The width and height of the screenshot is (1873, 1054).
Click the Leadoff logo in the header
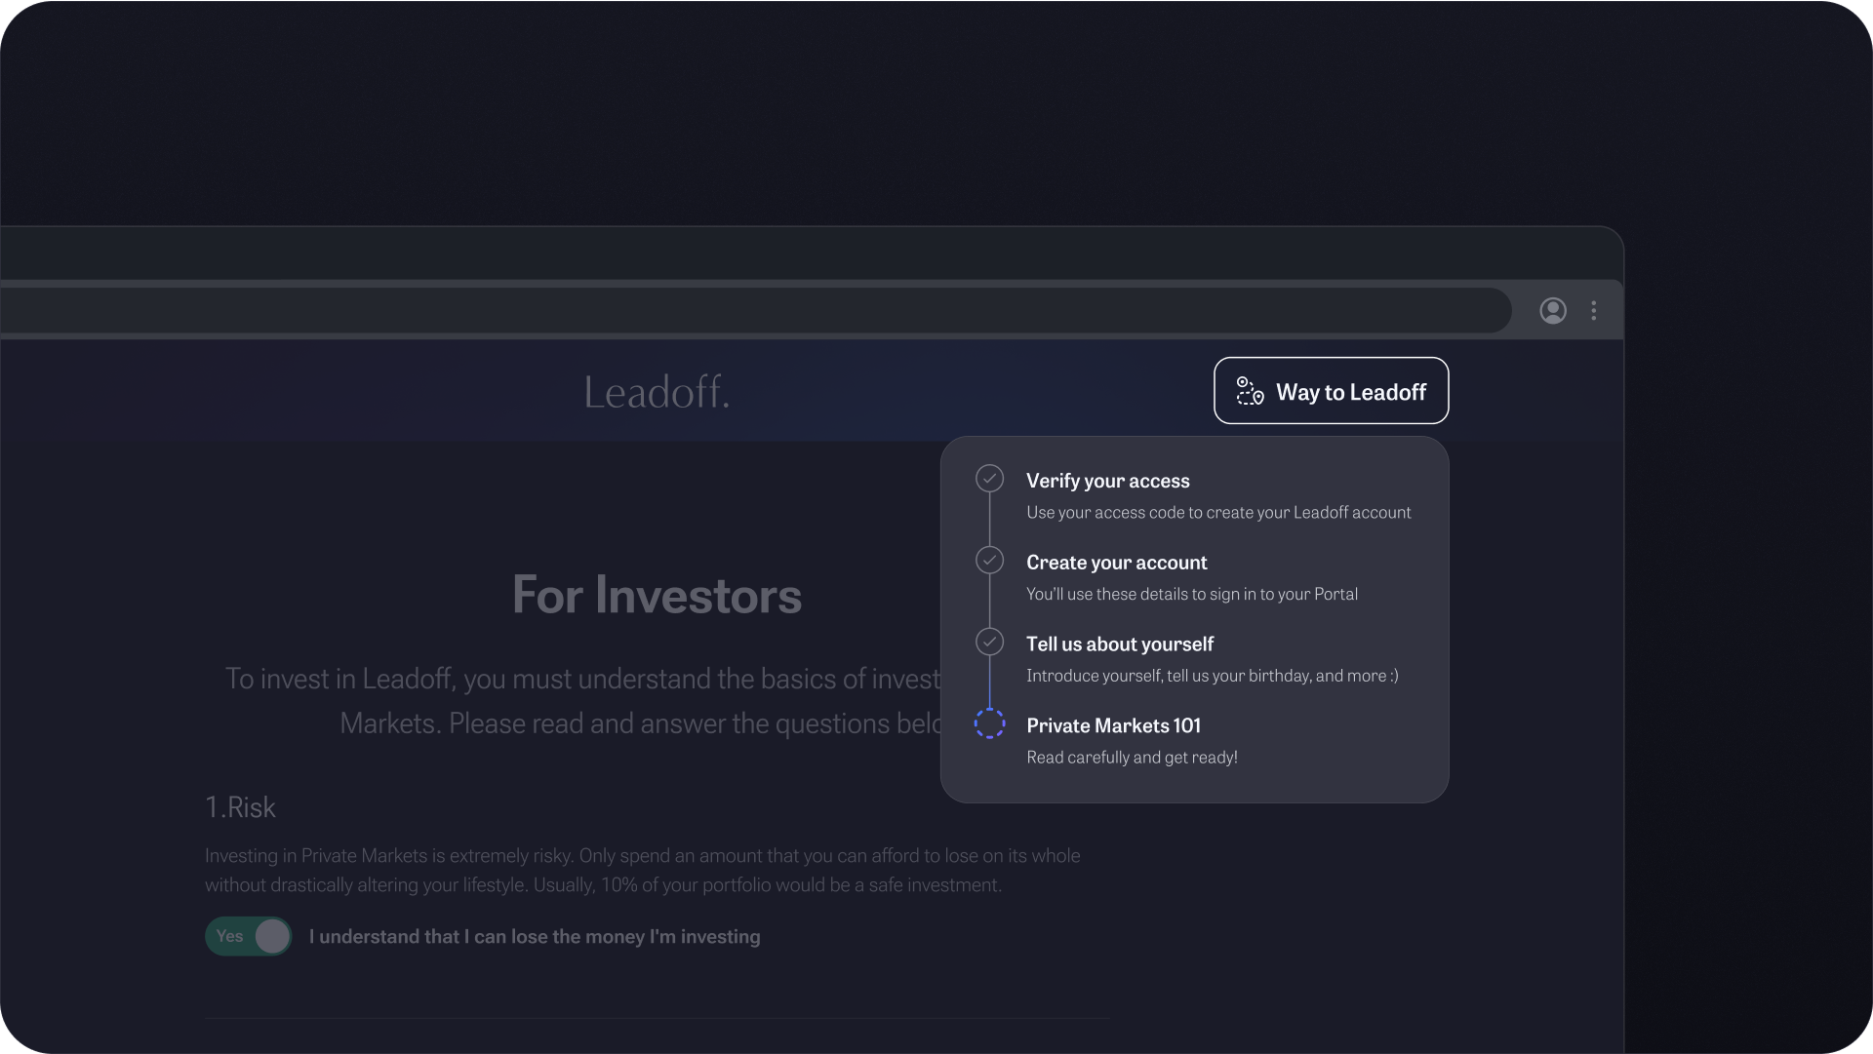pyautogui.click(x=657, y=393)
